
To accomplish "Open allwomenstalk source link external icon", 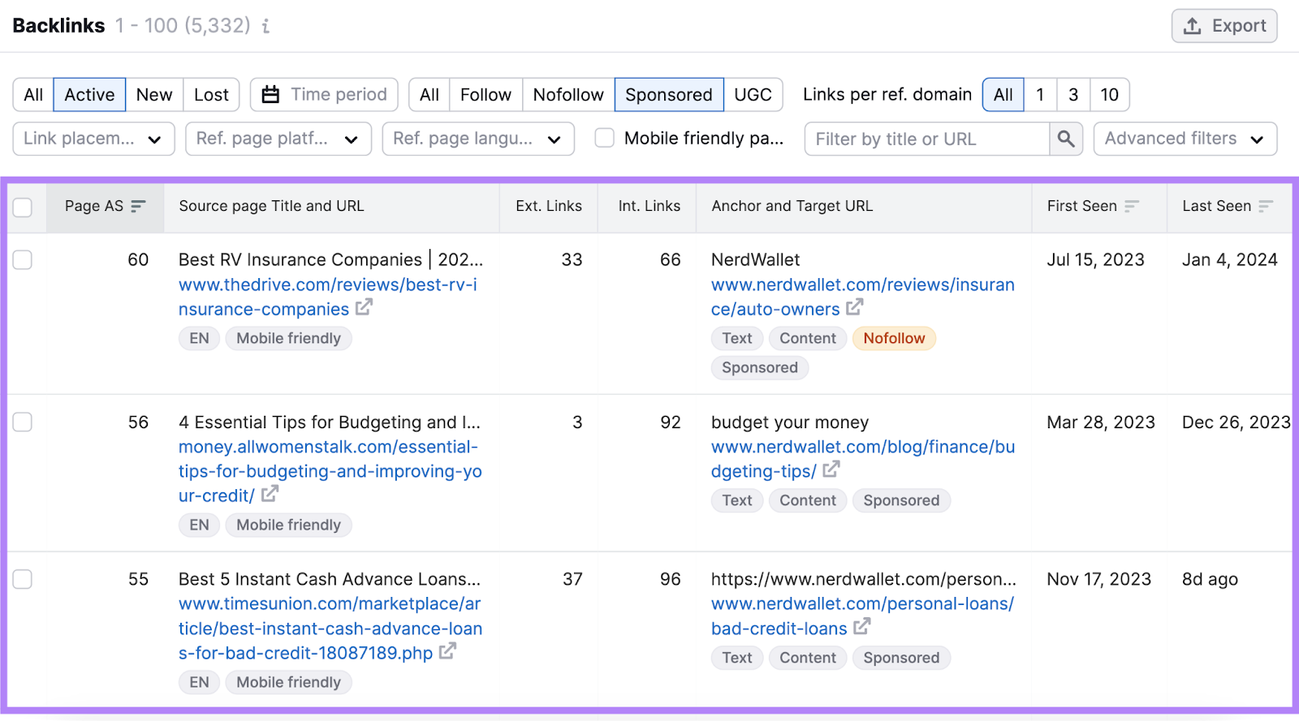I will click(270, 494).
